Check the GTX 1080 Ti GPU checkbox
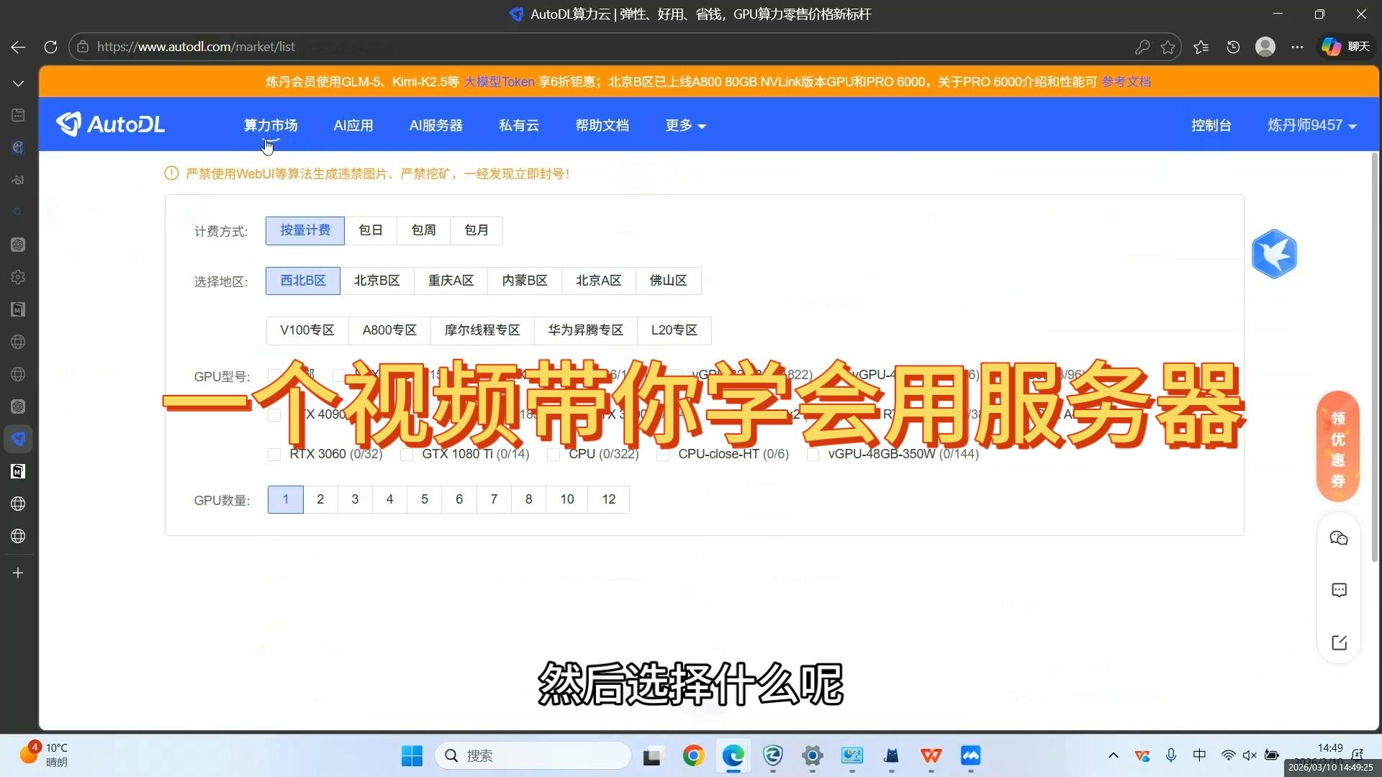The width and height of the screenshot is (1382, 777). click(x=406, y=455)
